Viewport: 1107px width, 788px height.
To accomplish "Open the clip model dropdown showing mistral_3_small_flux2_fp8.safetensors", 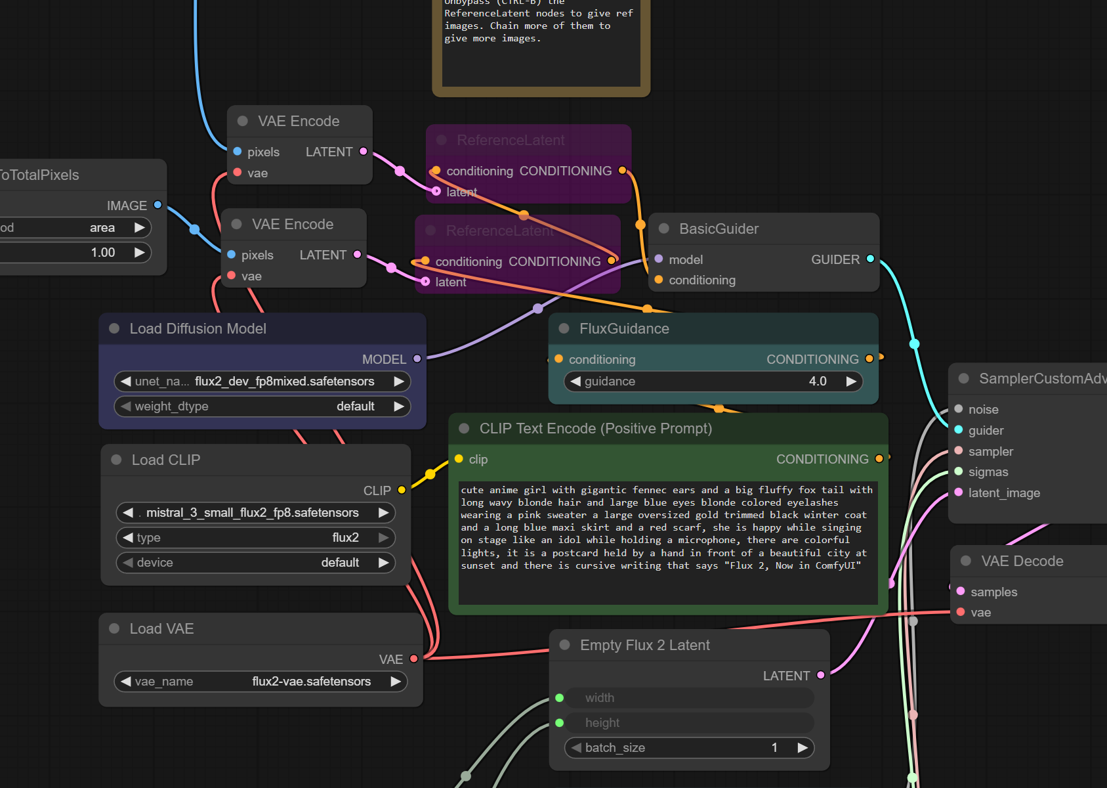I will coord(256,512).
